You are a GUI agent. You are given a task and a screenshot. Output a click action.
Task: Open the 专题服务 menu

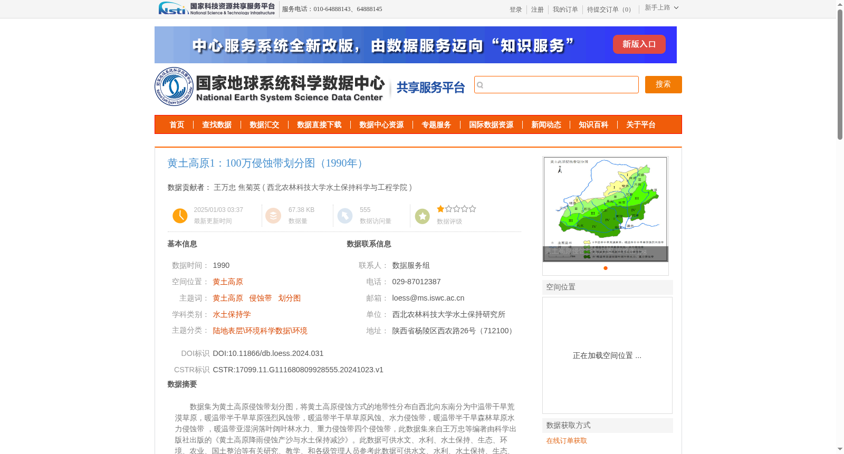pos(436,125)
